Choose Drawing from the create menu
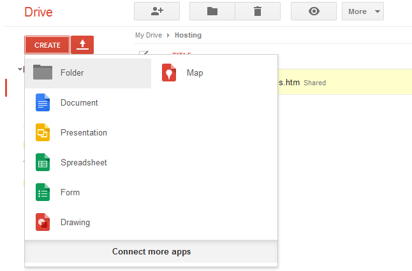 [x=88, y=222]
